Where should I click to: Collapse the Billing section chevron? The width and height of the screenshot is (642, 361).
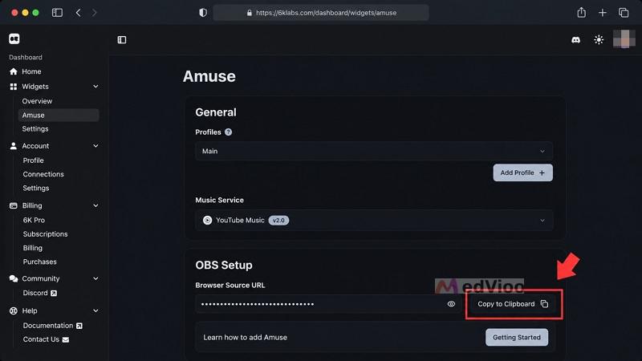95,205
